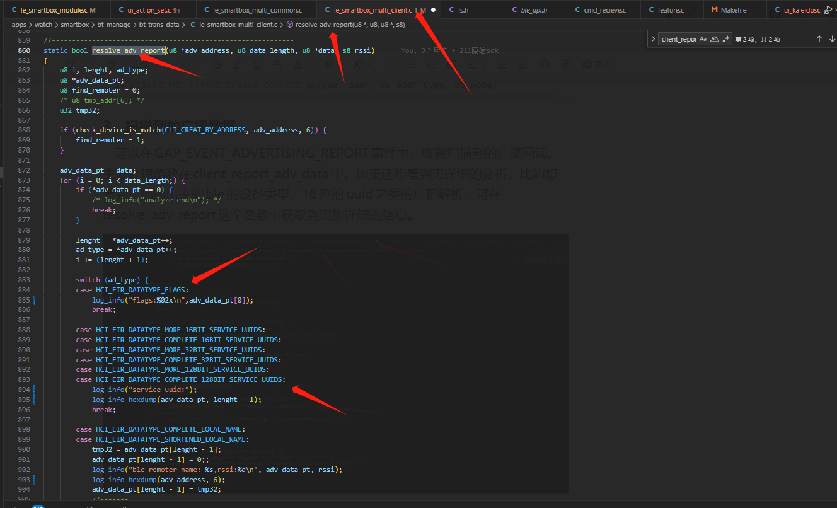Switch to the le_smartbox_module.c tab
Image resolution: width=837 pixels, height=508 pixels.
click(x=54, y=11)
